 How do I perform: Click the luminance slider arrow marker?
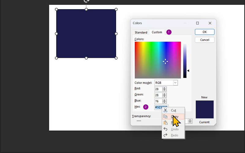click(x=188, y=71)
